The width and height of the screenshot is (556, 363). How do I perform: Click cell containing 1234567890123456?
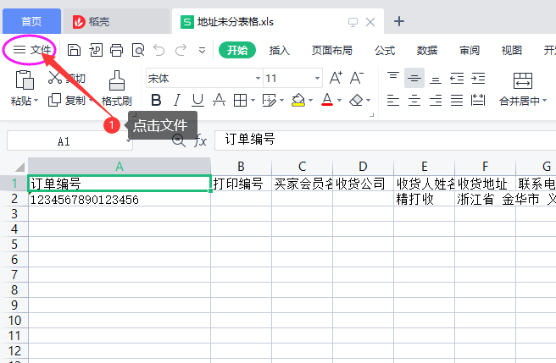(x=120, y=200)
